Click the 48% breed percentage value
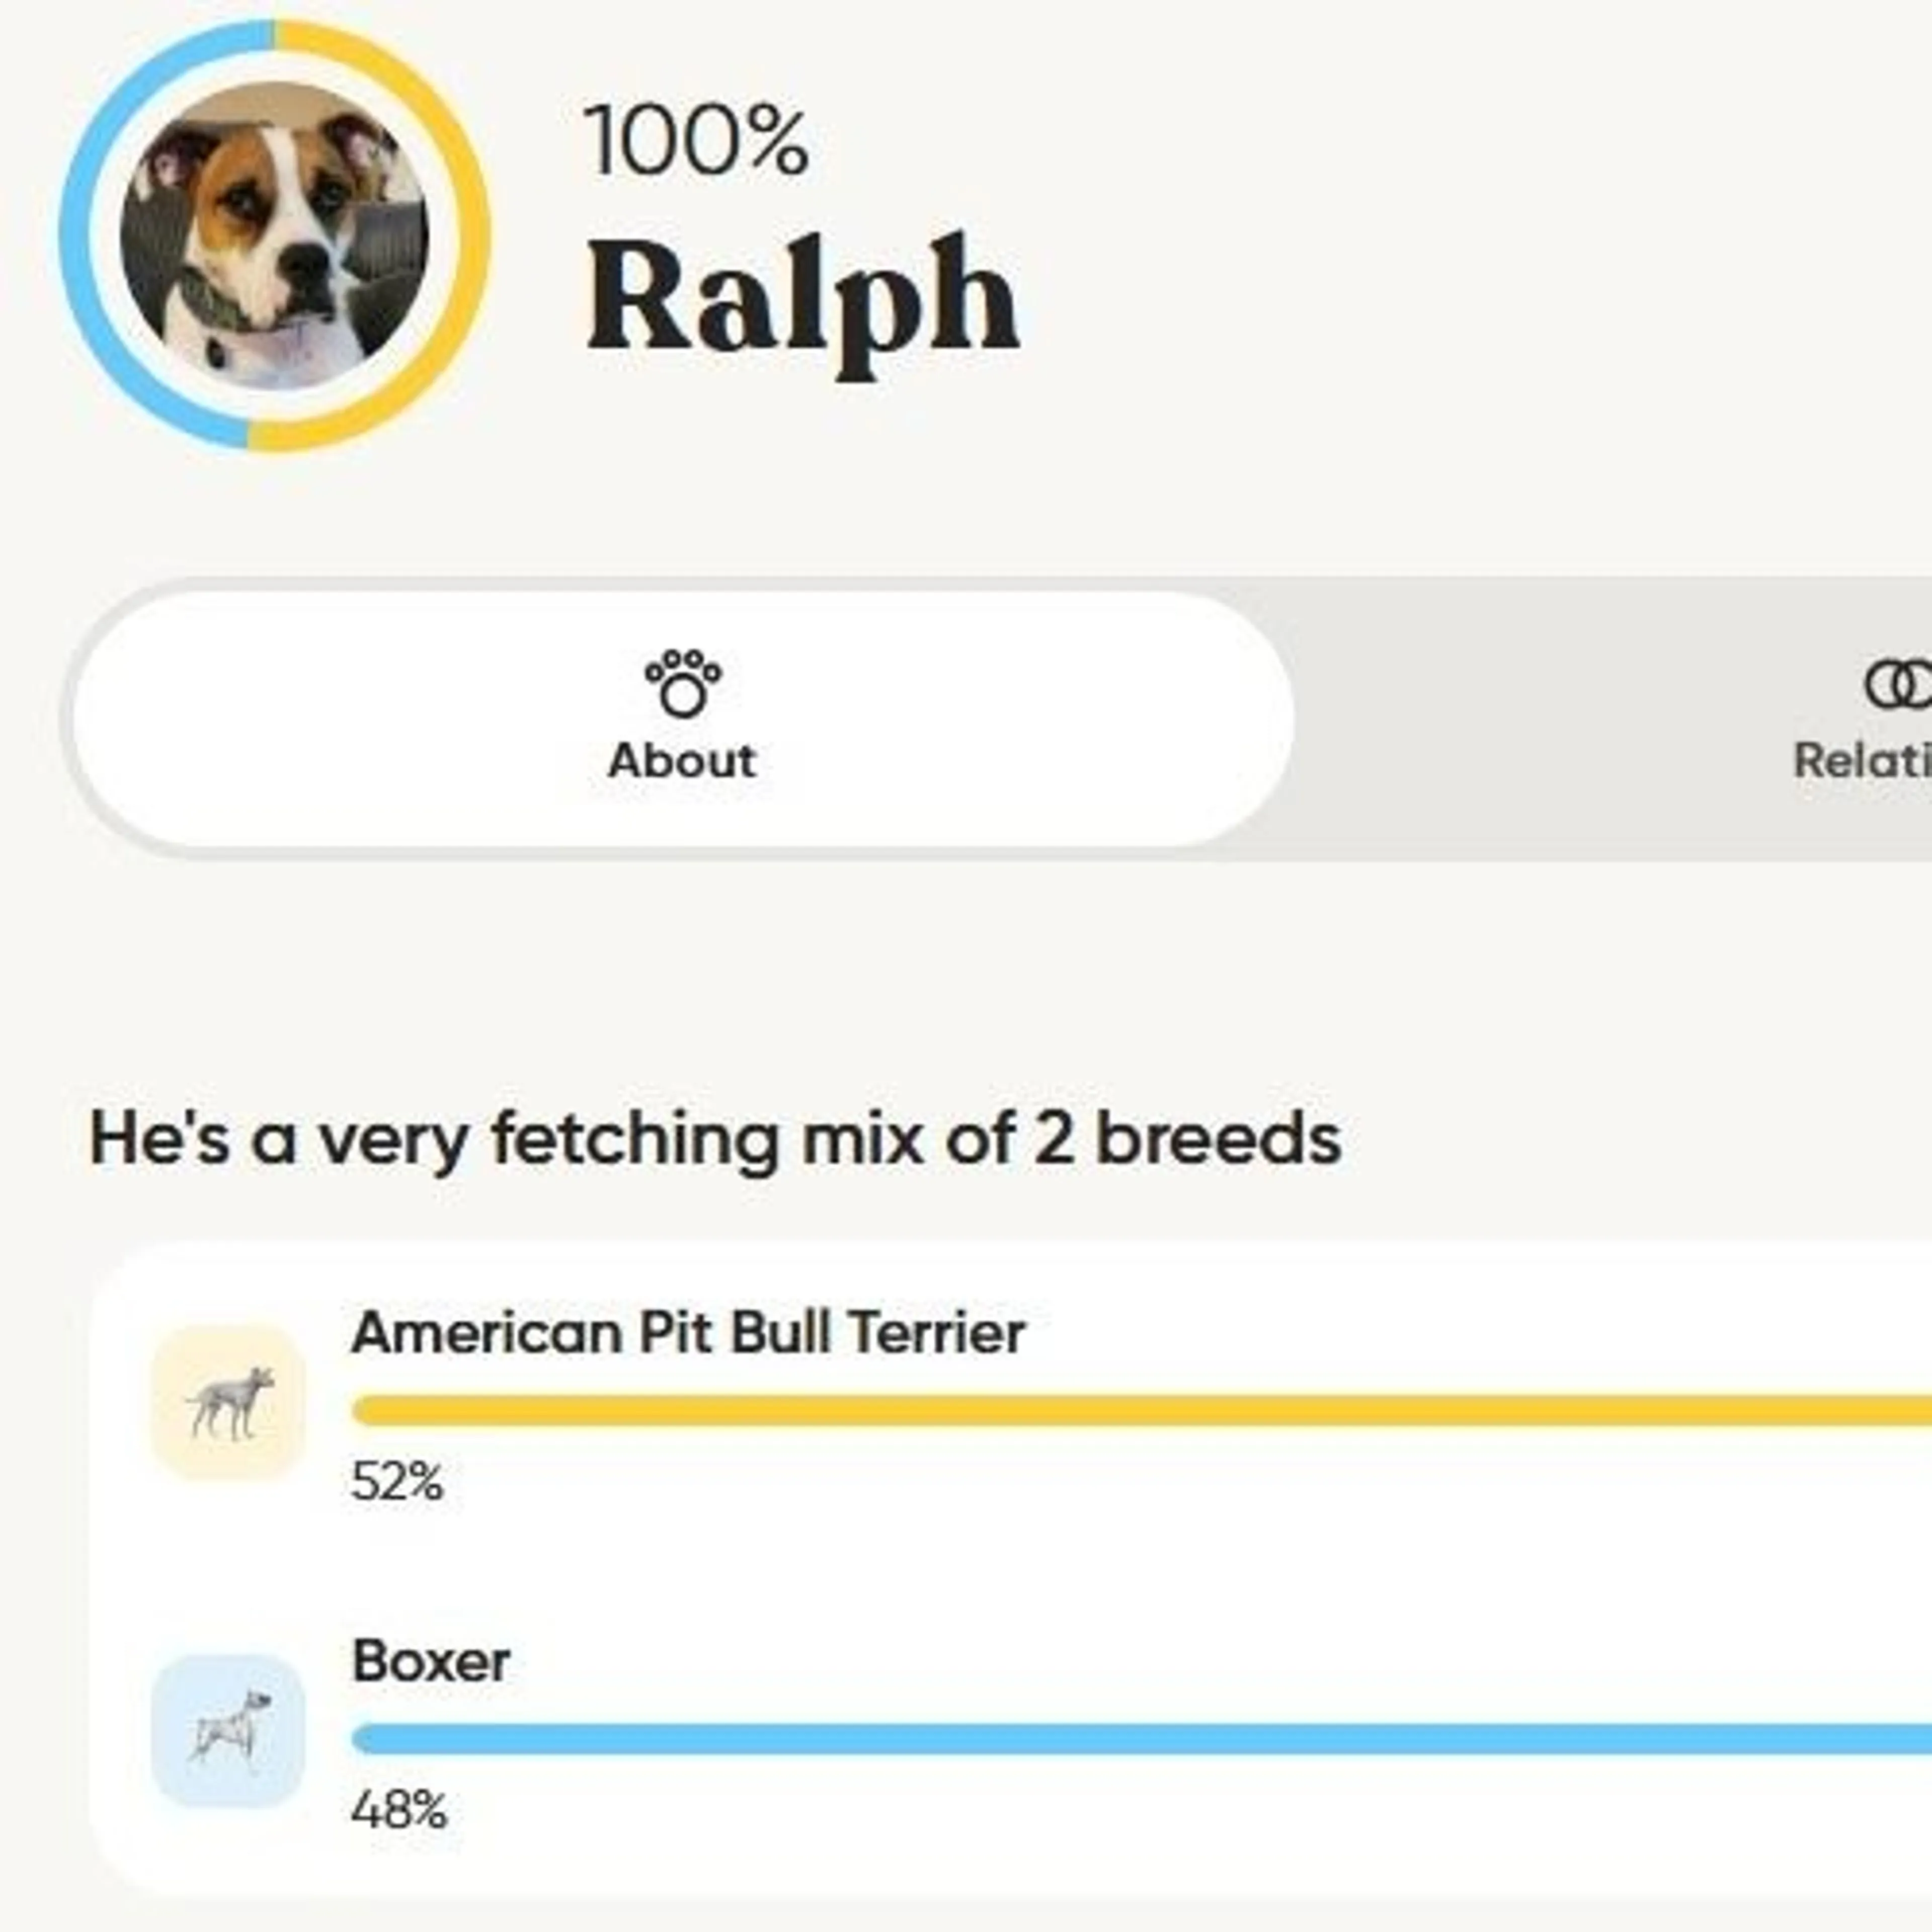Screen dimensions: 1932x1932 [x=399, y=1810]
